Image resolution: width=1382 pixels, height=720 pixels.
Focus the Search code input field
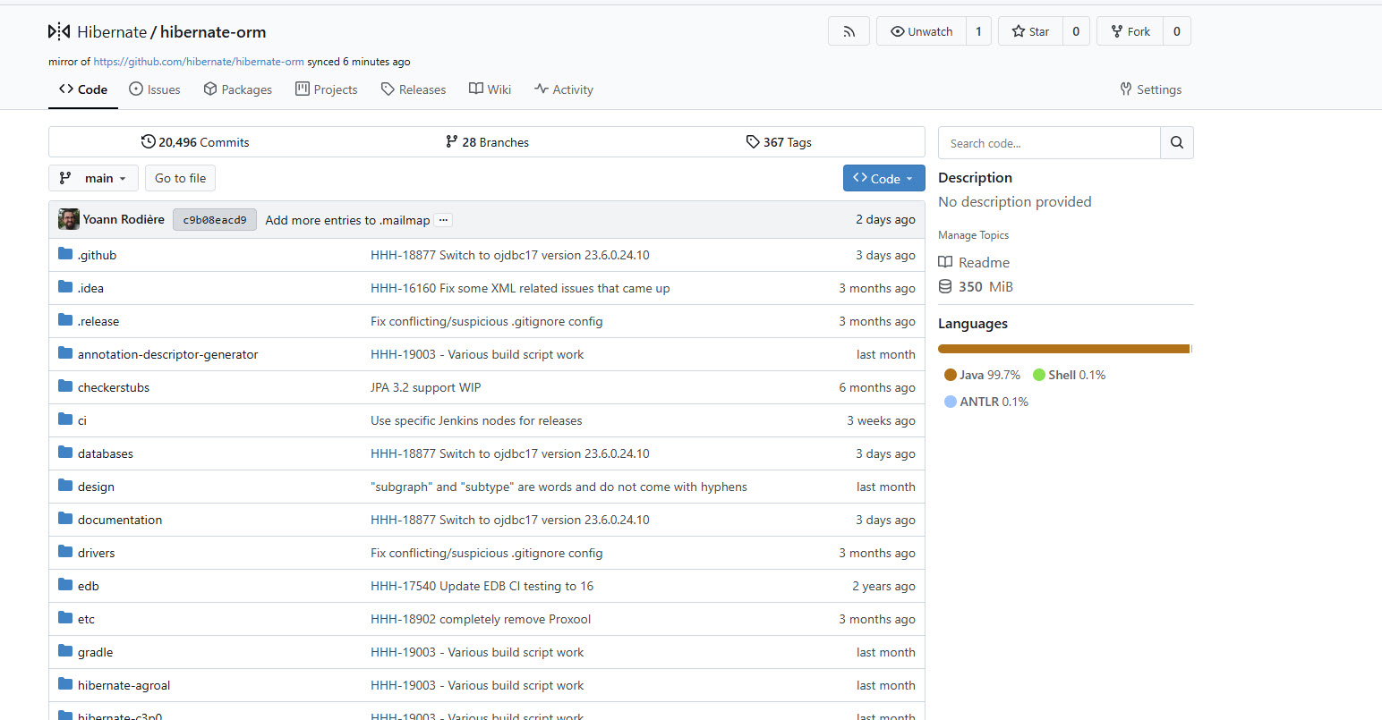pyautogui.click(x=1049, y=143)
